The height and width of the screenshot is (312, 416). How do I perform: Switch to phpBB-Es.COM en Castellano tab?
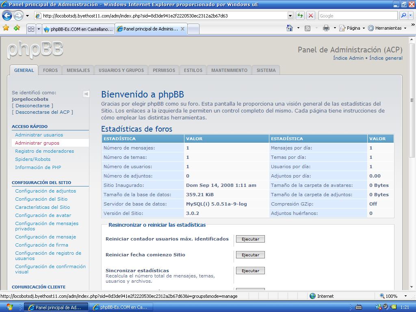click(78, 29)
